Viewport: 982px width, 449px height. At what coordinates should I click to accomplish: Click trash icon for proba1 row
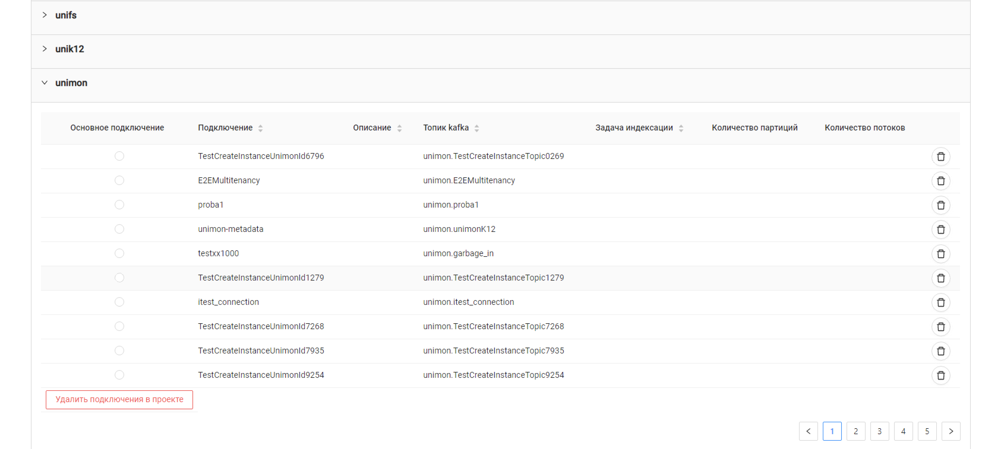pos(940,205)
